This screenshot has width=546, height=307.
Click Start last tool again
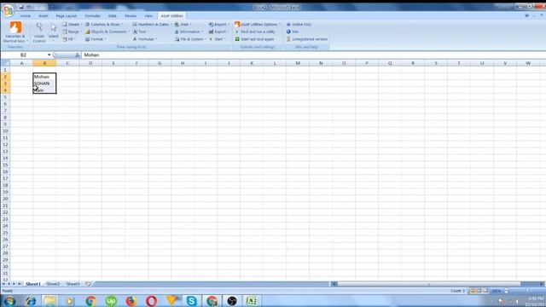click(x=254, y=39)
